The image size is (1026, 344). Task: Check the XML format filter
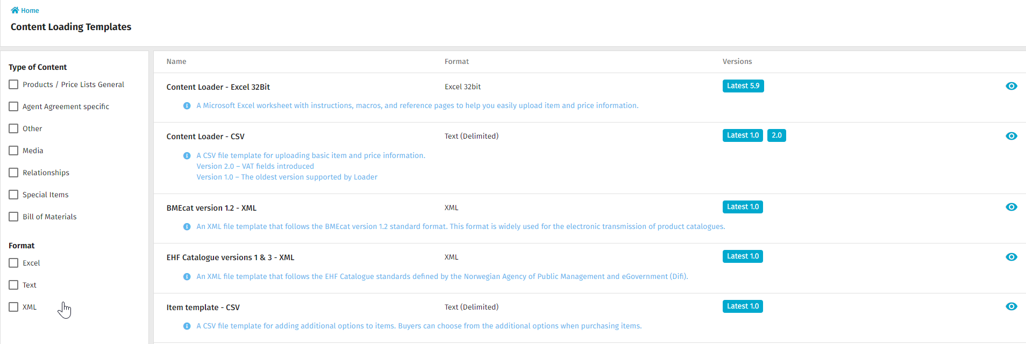[13, 307]
